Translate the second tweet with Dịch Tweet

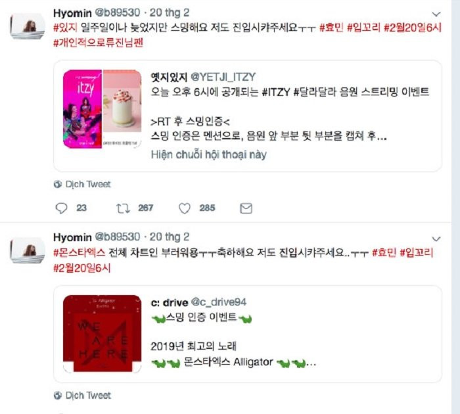point(87,396)
